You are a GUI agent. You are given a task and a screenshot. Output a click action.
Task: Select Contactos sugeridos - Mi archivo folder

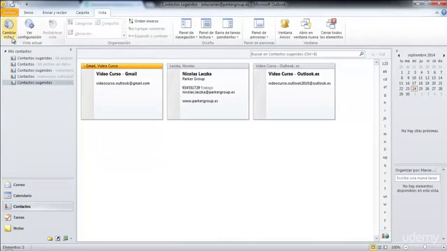pos(42,58)
